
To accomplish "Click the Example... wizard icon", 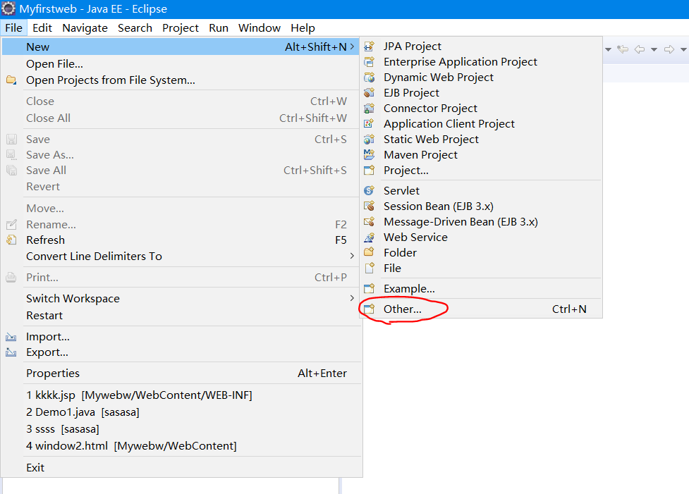I will [369, 288].
